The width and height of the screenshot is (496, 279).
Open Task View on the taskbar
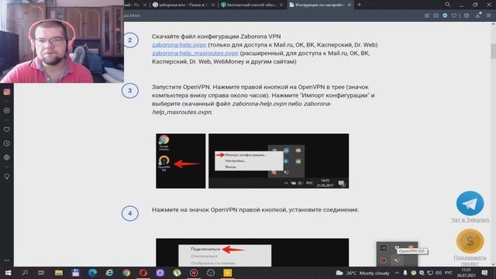[x=41, y=273]
